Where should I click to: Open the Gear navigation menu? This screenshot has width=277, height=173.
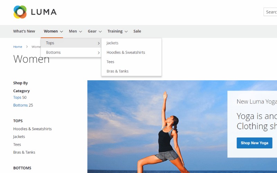pyautogui.click(x=92, y=31)
